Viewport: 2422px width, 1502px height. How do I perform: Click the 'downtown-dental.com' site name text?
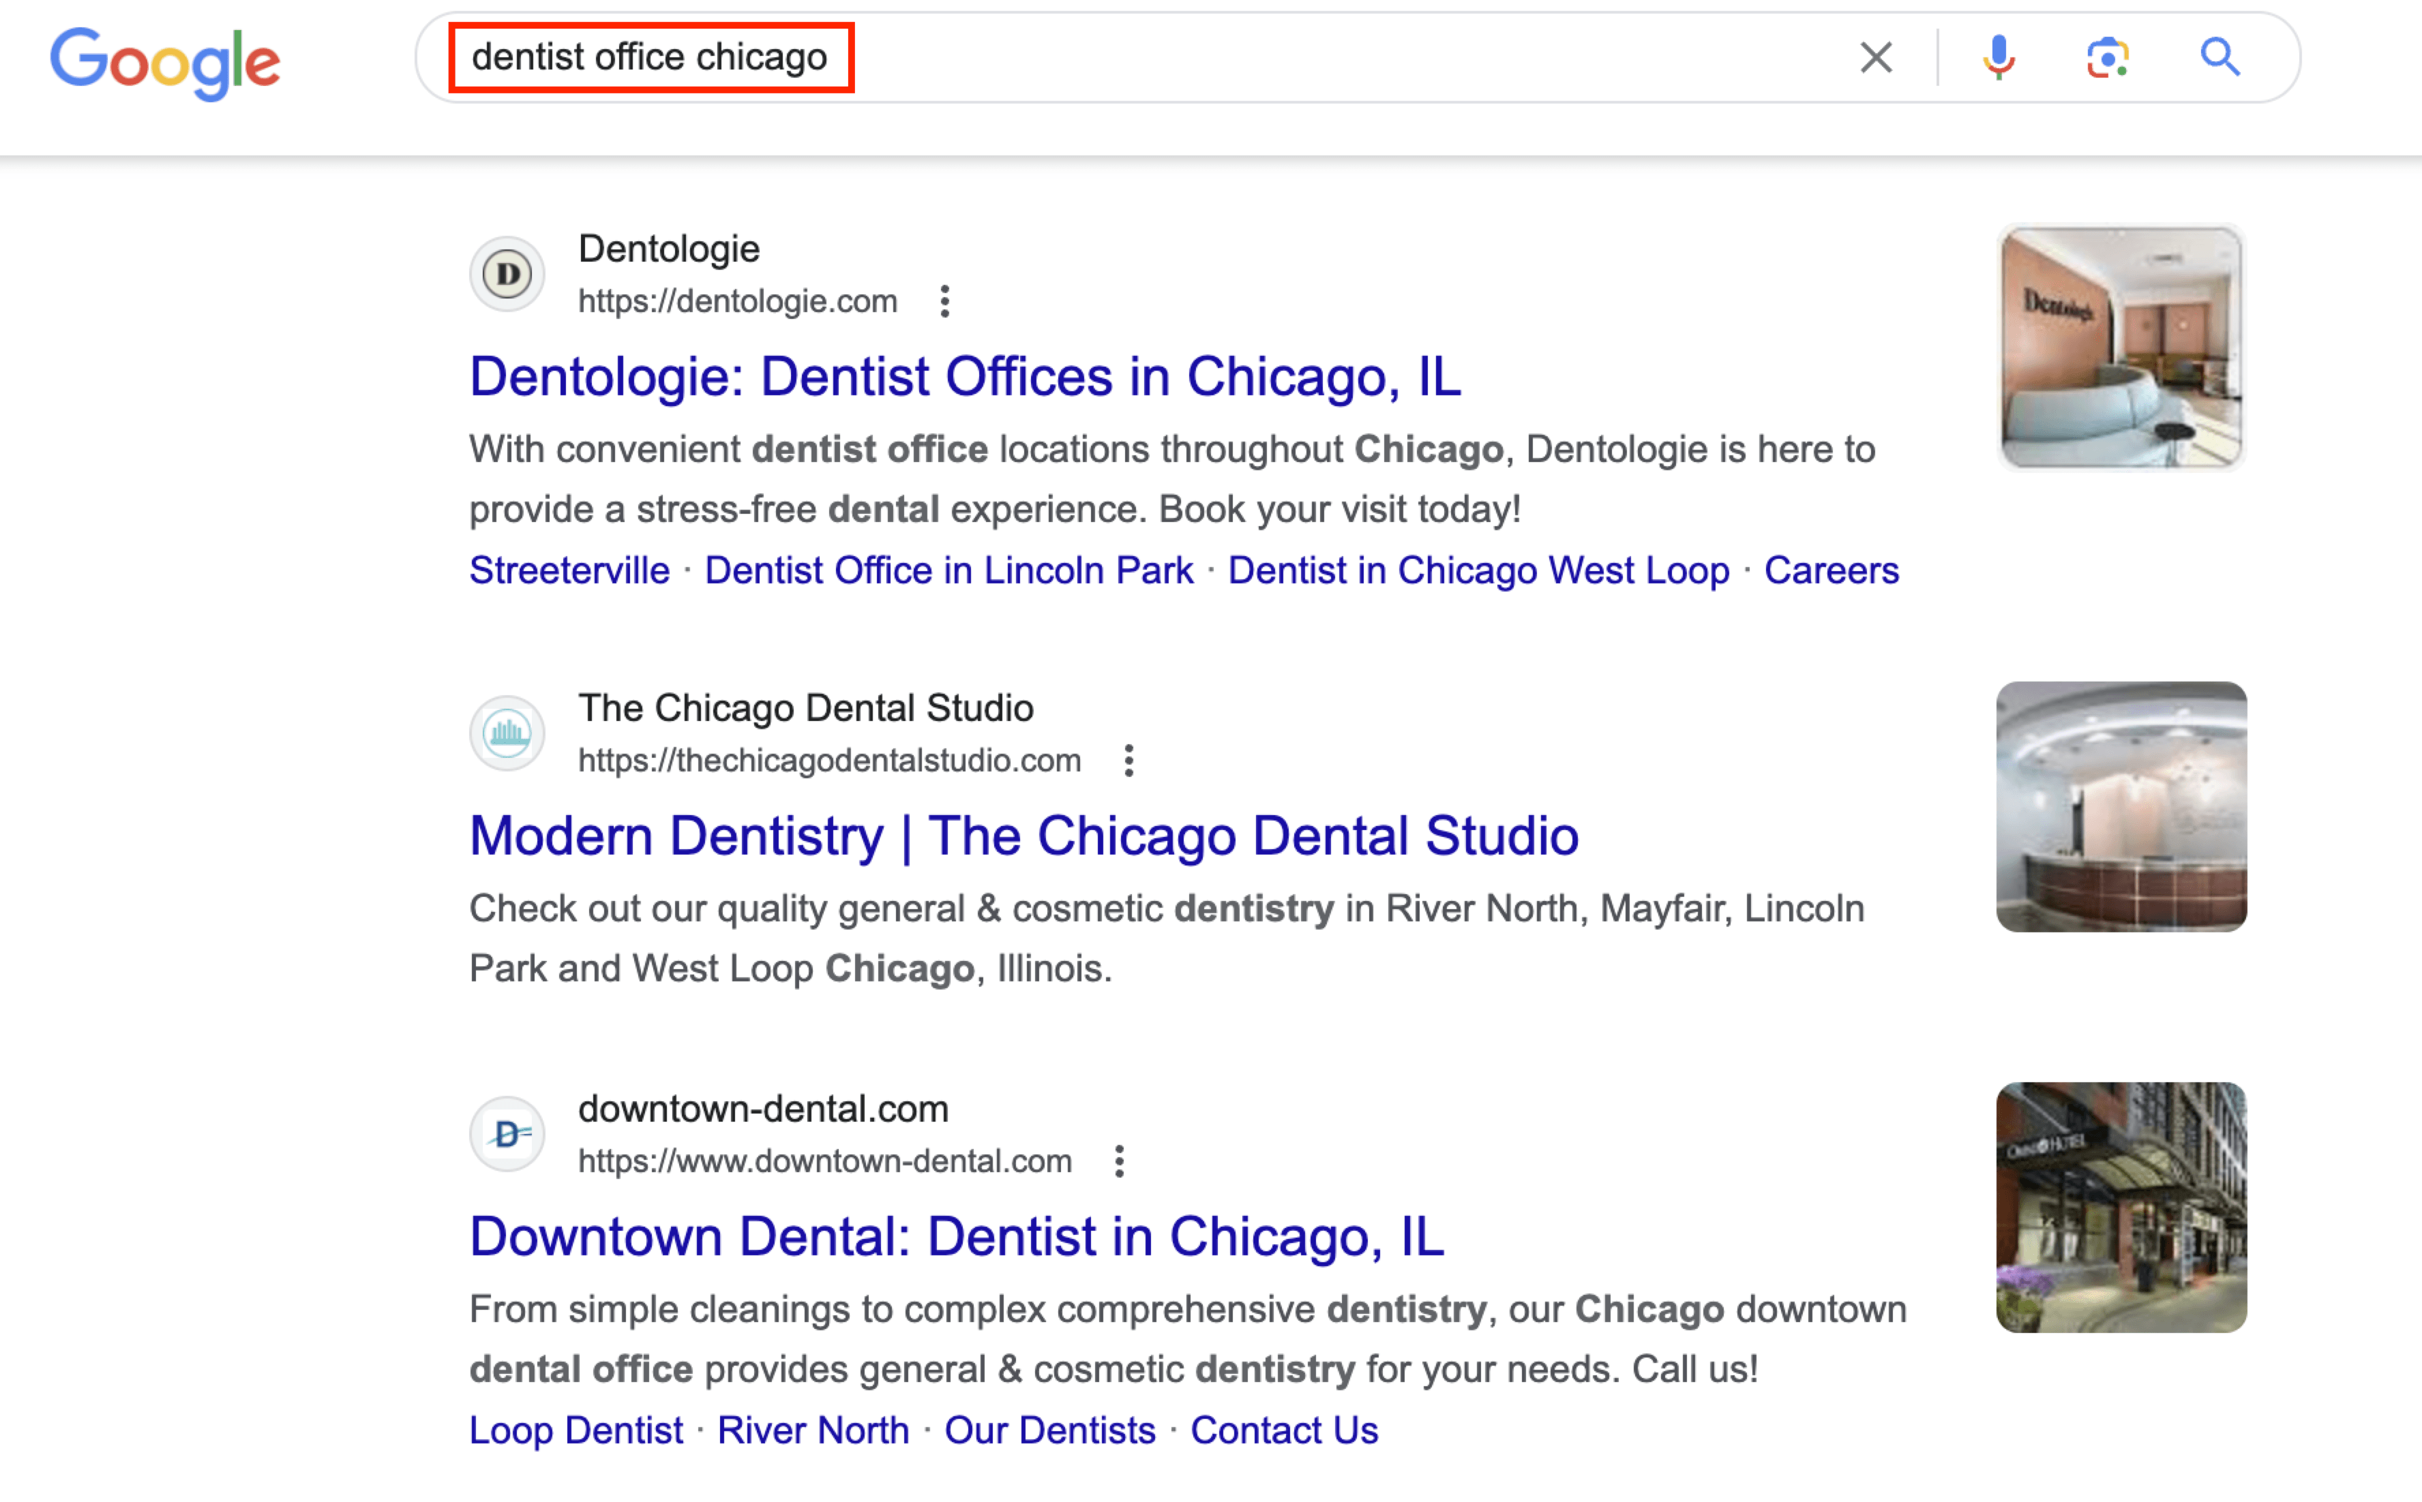[x=763, y=1109]
